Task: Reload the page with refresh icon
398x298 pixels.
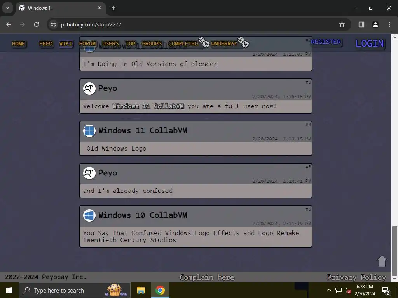Action: pos(37,24)
